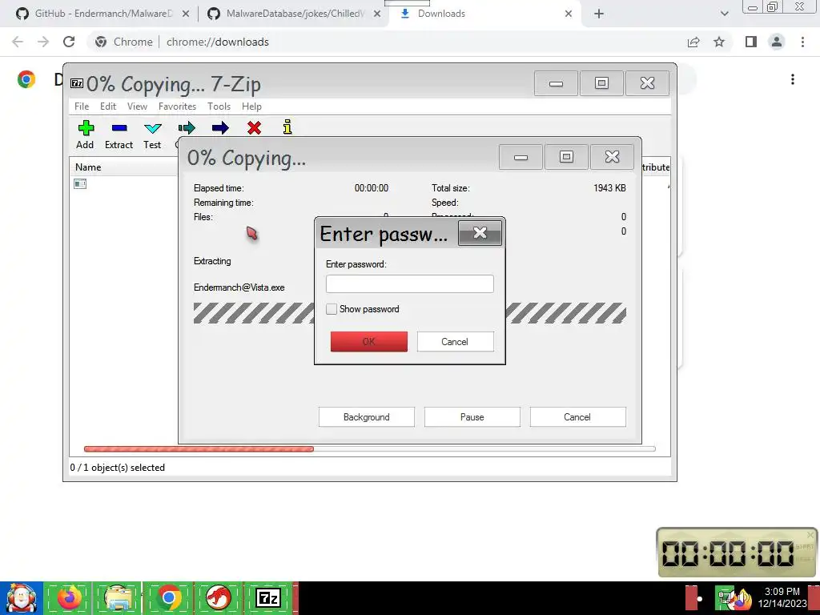Open the View menu in 7-Zip
820x615 pixels.
137,107
